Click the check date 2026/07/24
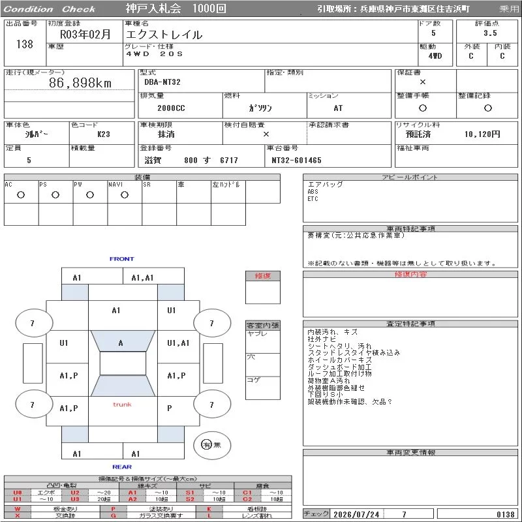 tap(356, 515)
